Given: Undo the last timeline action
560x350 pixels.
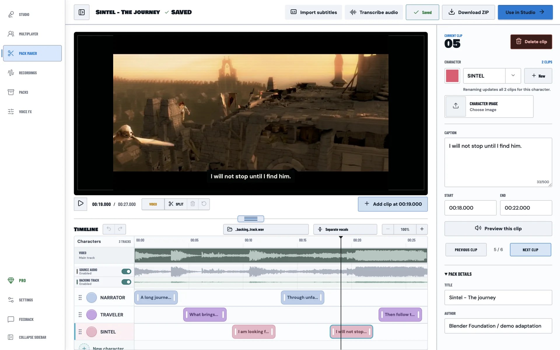Looking at the screenshot, I should [x=109, y=229].
